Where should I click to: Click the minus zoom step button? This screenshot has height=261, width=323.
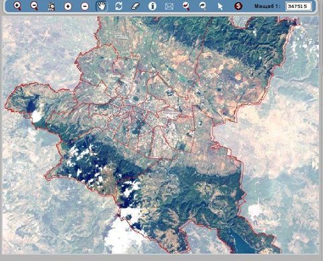pyautogui.click(x=85, y=6)
